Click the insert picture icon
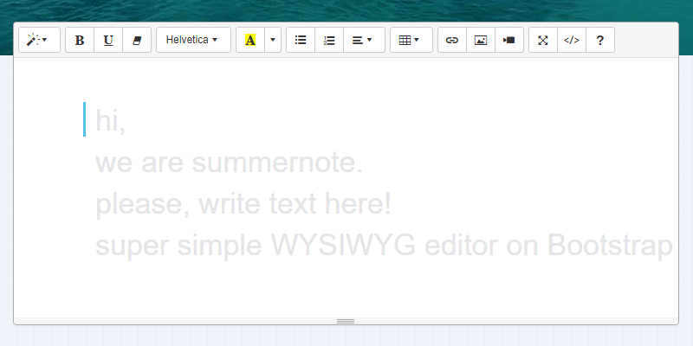This screenshot has width=693, height=346. tap(481, 40)
